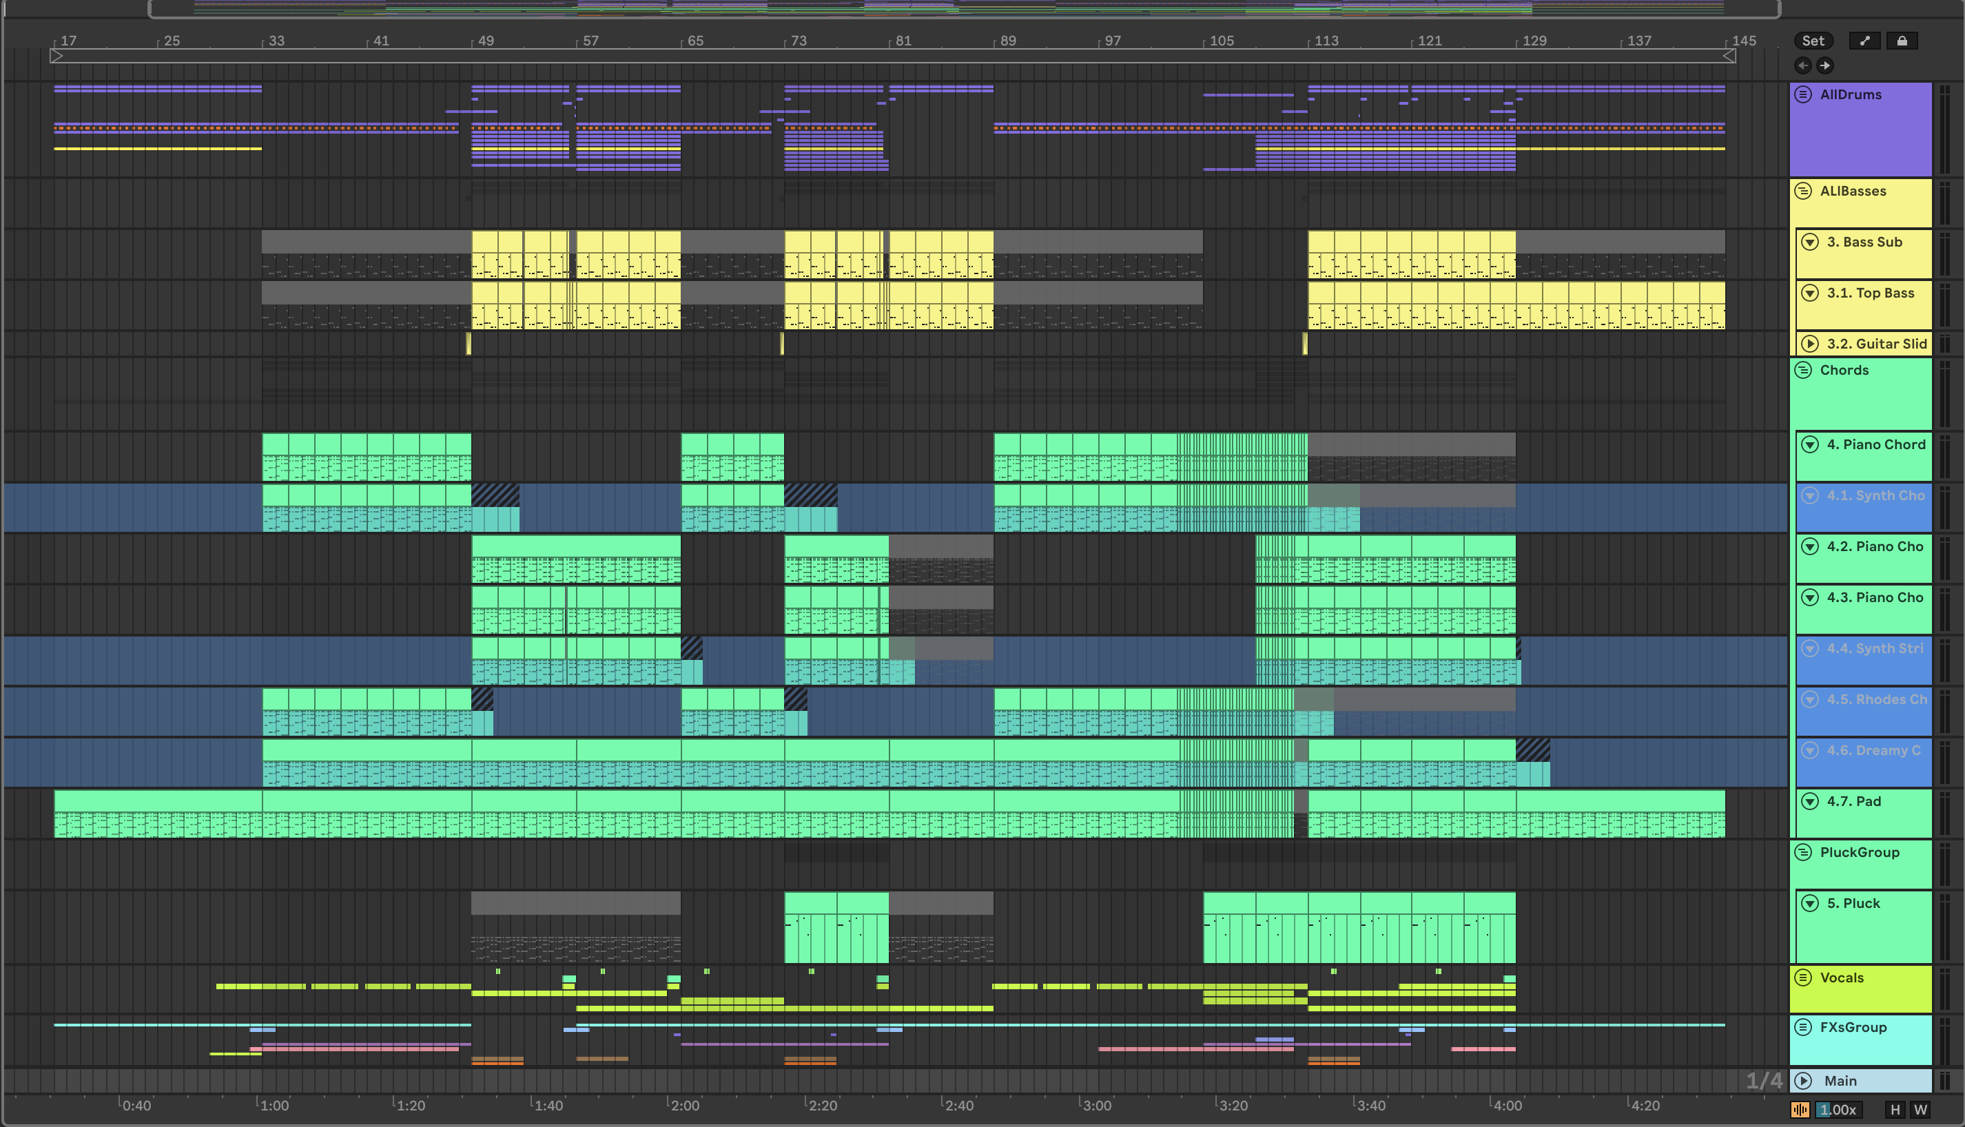Screen dimensions: 1965x1127
Task: Collapse the AllDrums group track
Action: coord(1803,94)
